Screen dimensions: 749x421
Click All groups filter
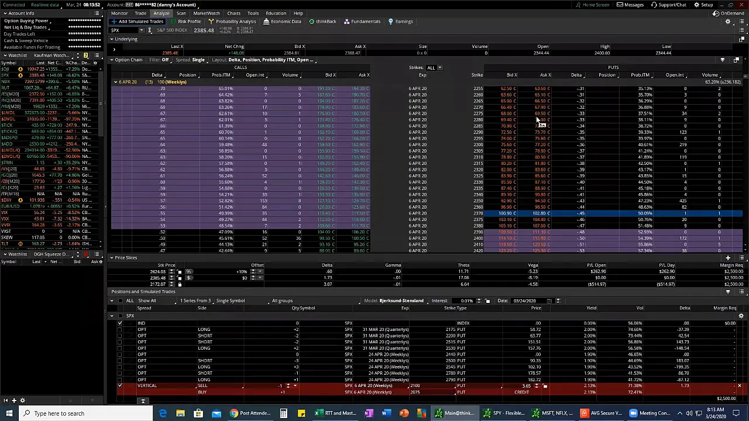[282, 301]
